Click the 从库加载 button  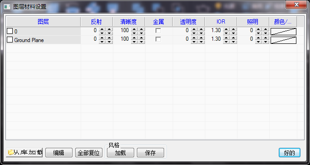point(24,152)
